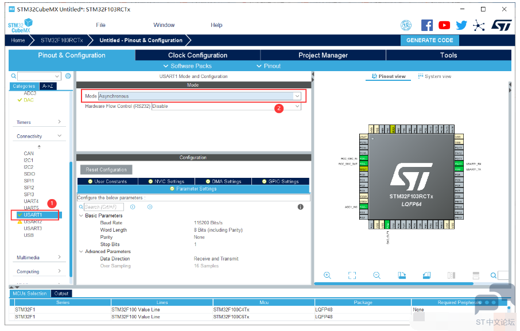520x331 pixels.
Task: Select the MCUs Selection tab
Action: pyautogui.click(x=30, y=294)
